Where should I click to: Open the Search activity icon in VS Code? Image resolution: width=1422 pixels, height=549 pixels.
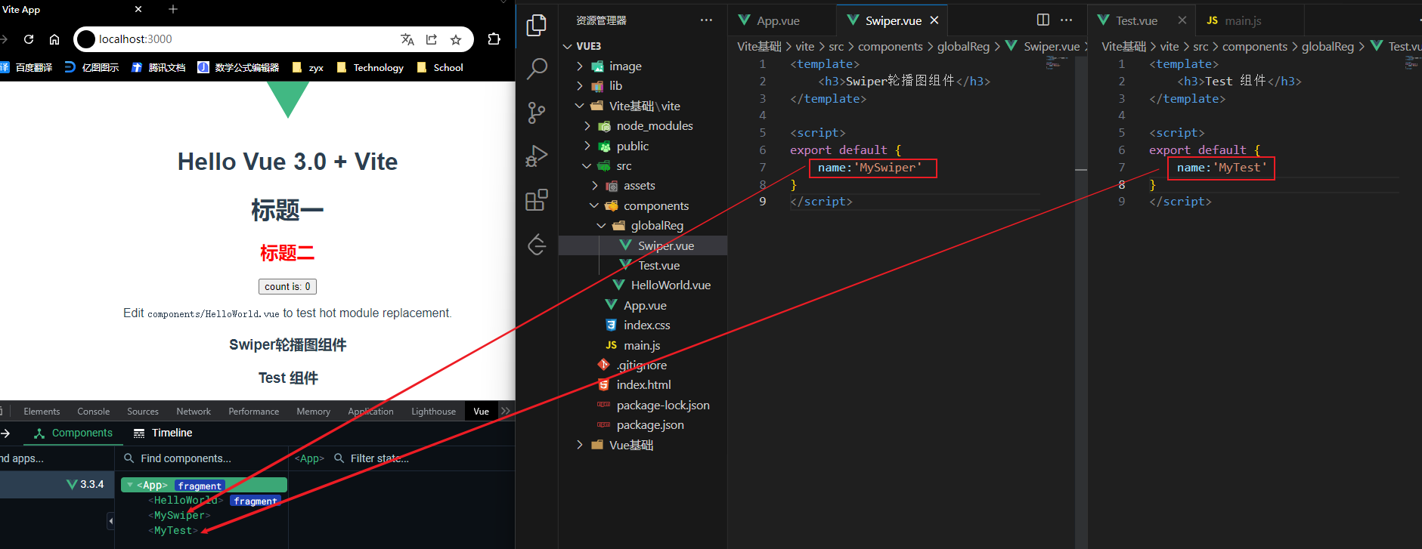[537, 69]
